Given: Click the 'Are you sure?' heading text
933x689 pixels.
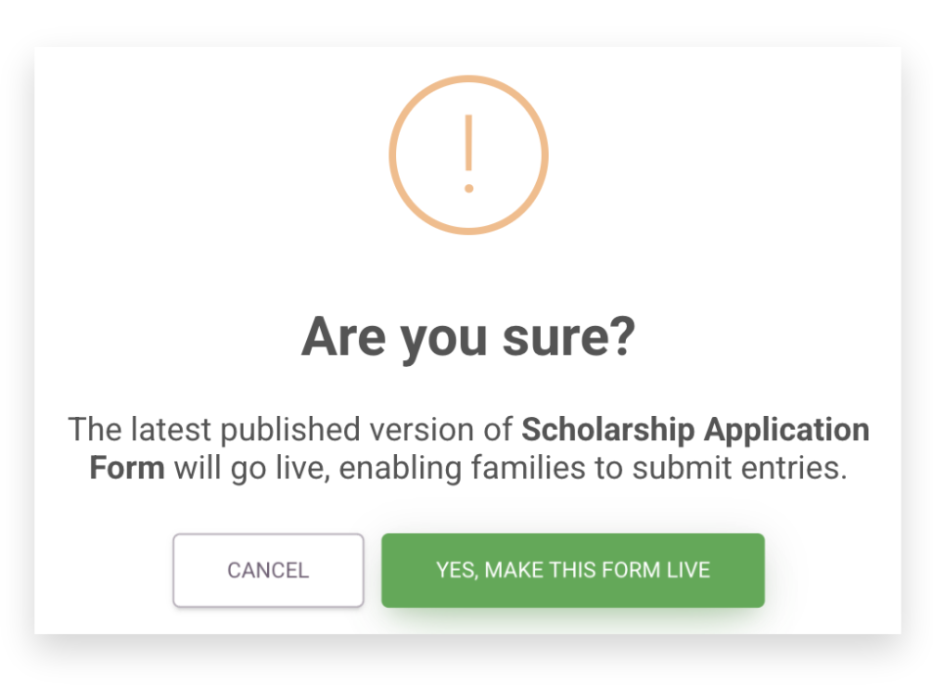Looking at the screenshot, I should (x=467, y=337).
